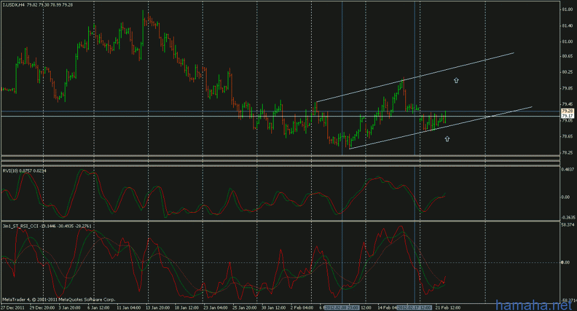Click the 80.65 price axis label
The image size is (577, 311).
coord(567,56)
